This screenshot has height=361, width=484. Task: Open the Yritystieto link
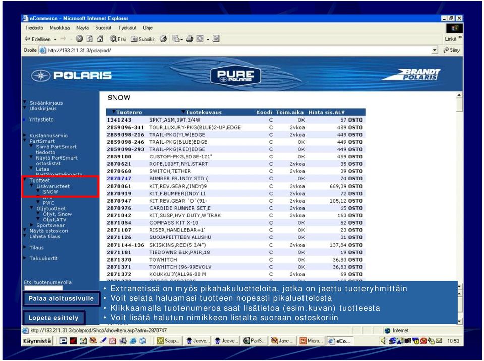(41, 119)
